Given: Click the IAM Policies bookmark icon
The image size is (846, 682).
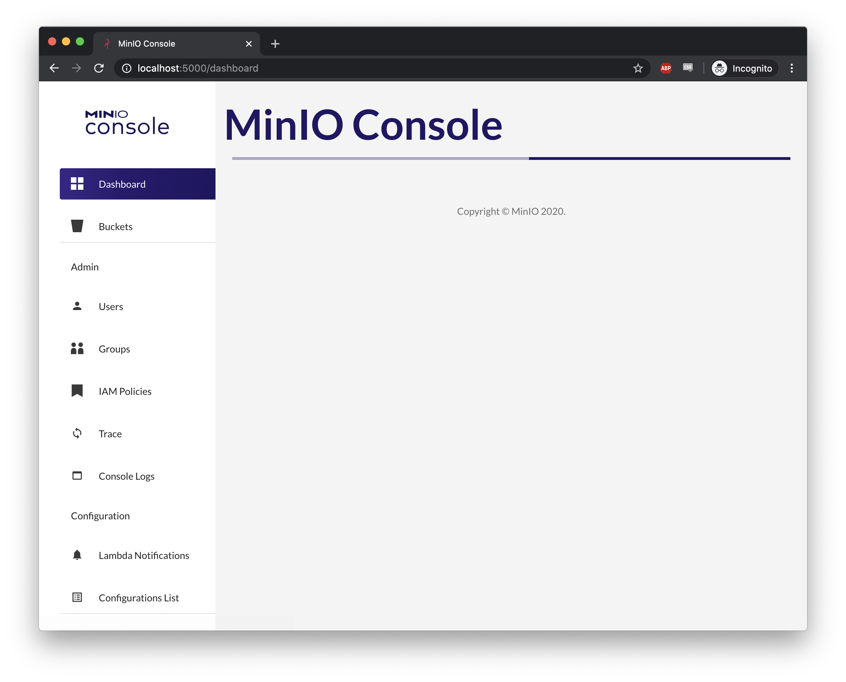Looking at the screenshot, I should point(77,391).
